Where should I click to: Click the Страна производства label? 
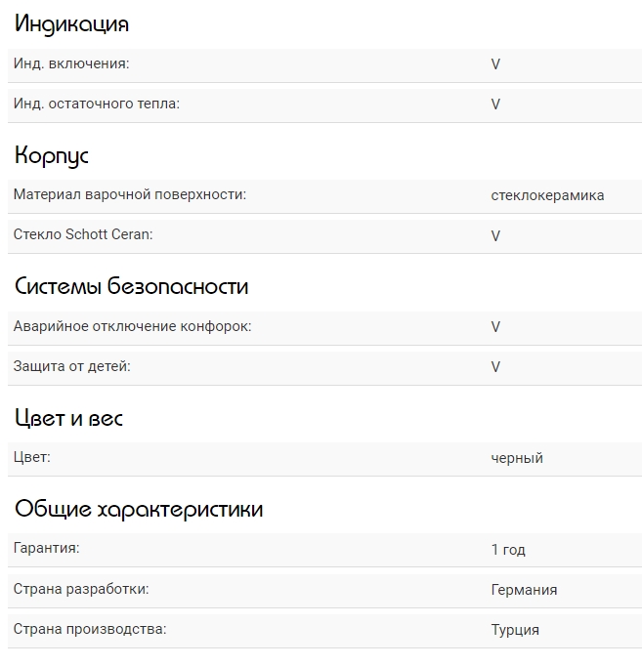[90, 629]
